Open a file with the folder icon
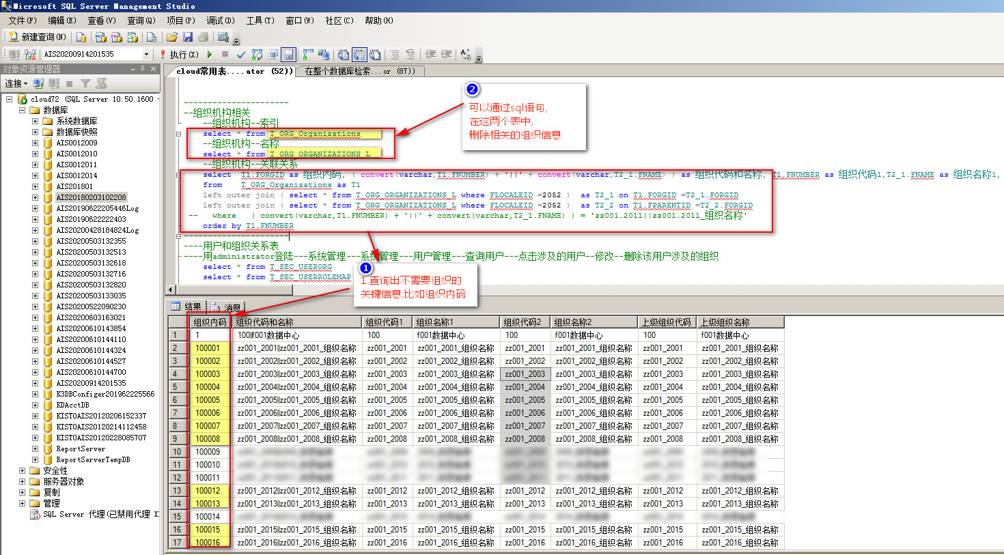The width and height of the screenshot is (1004, 555). [x=172, y=37]
